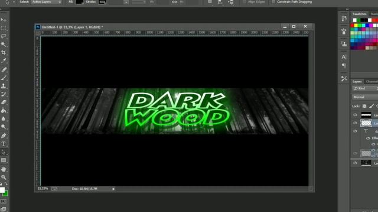Viewport: 378px width, 212px height.
Task: Select the Brush tool
Action: point(4,78)
